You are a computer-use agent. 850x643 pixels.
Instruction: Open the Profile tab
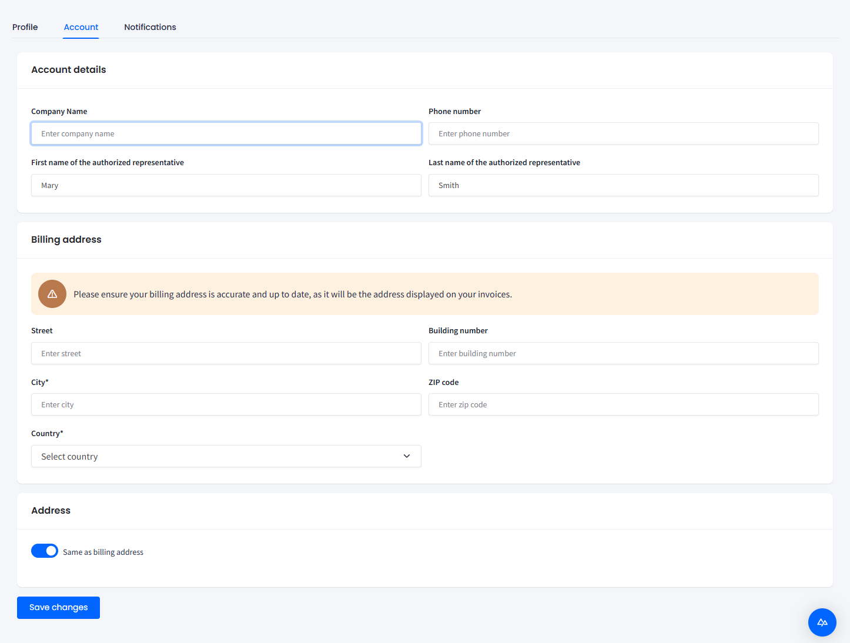[25, 27]
